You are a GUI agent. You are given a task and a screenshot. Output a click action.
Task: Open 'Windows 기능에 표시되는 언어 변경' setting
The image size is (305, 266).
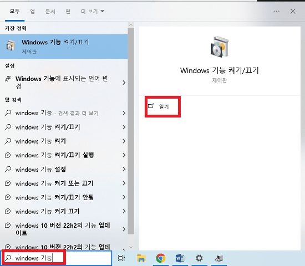coord(64,83)
